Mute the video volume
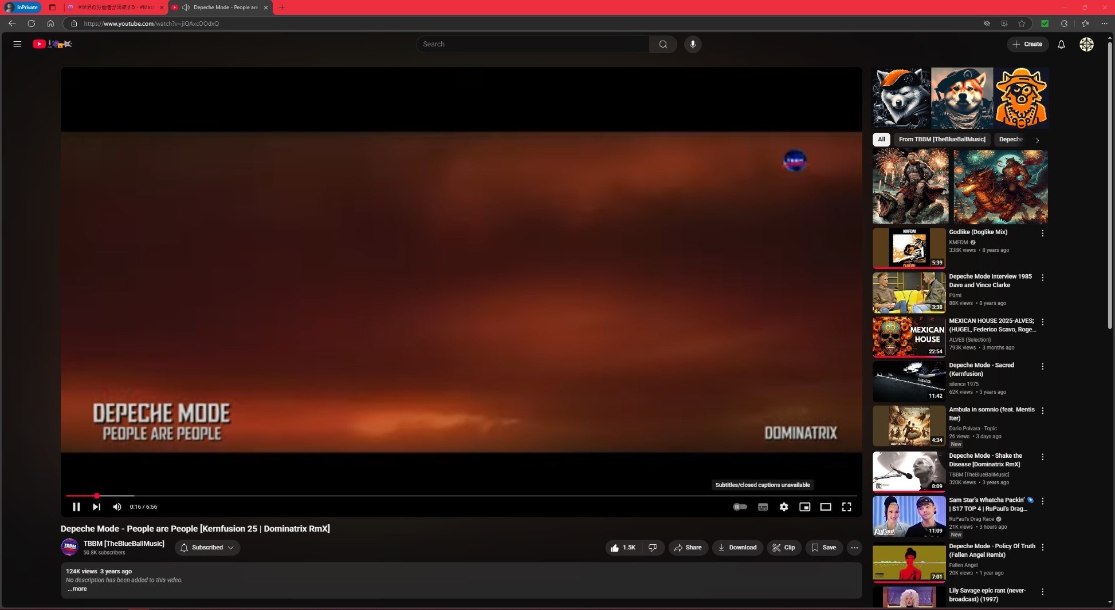 [x=117, y=507]
